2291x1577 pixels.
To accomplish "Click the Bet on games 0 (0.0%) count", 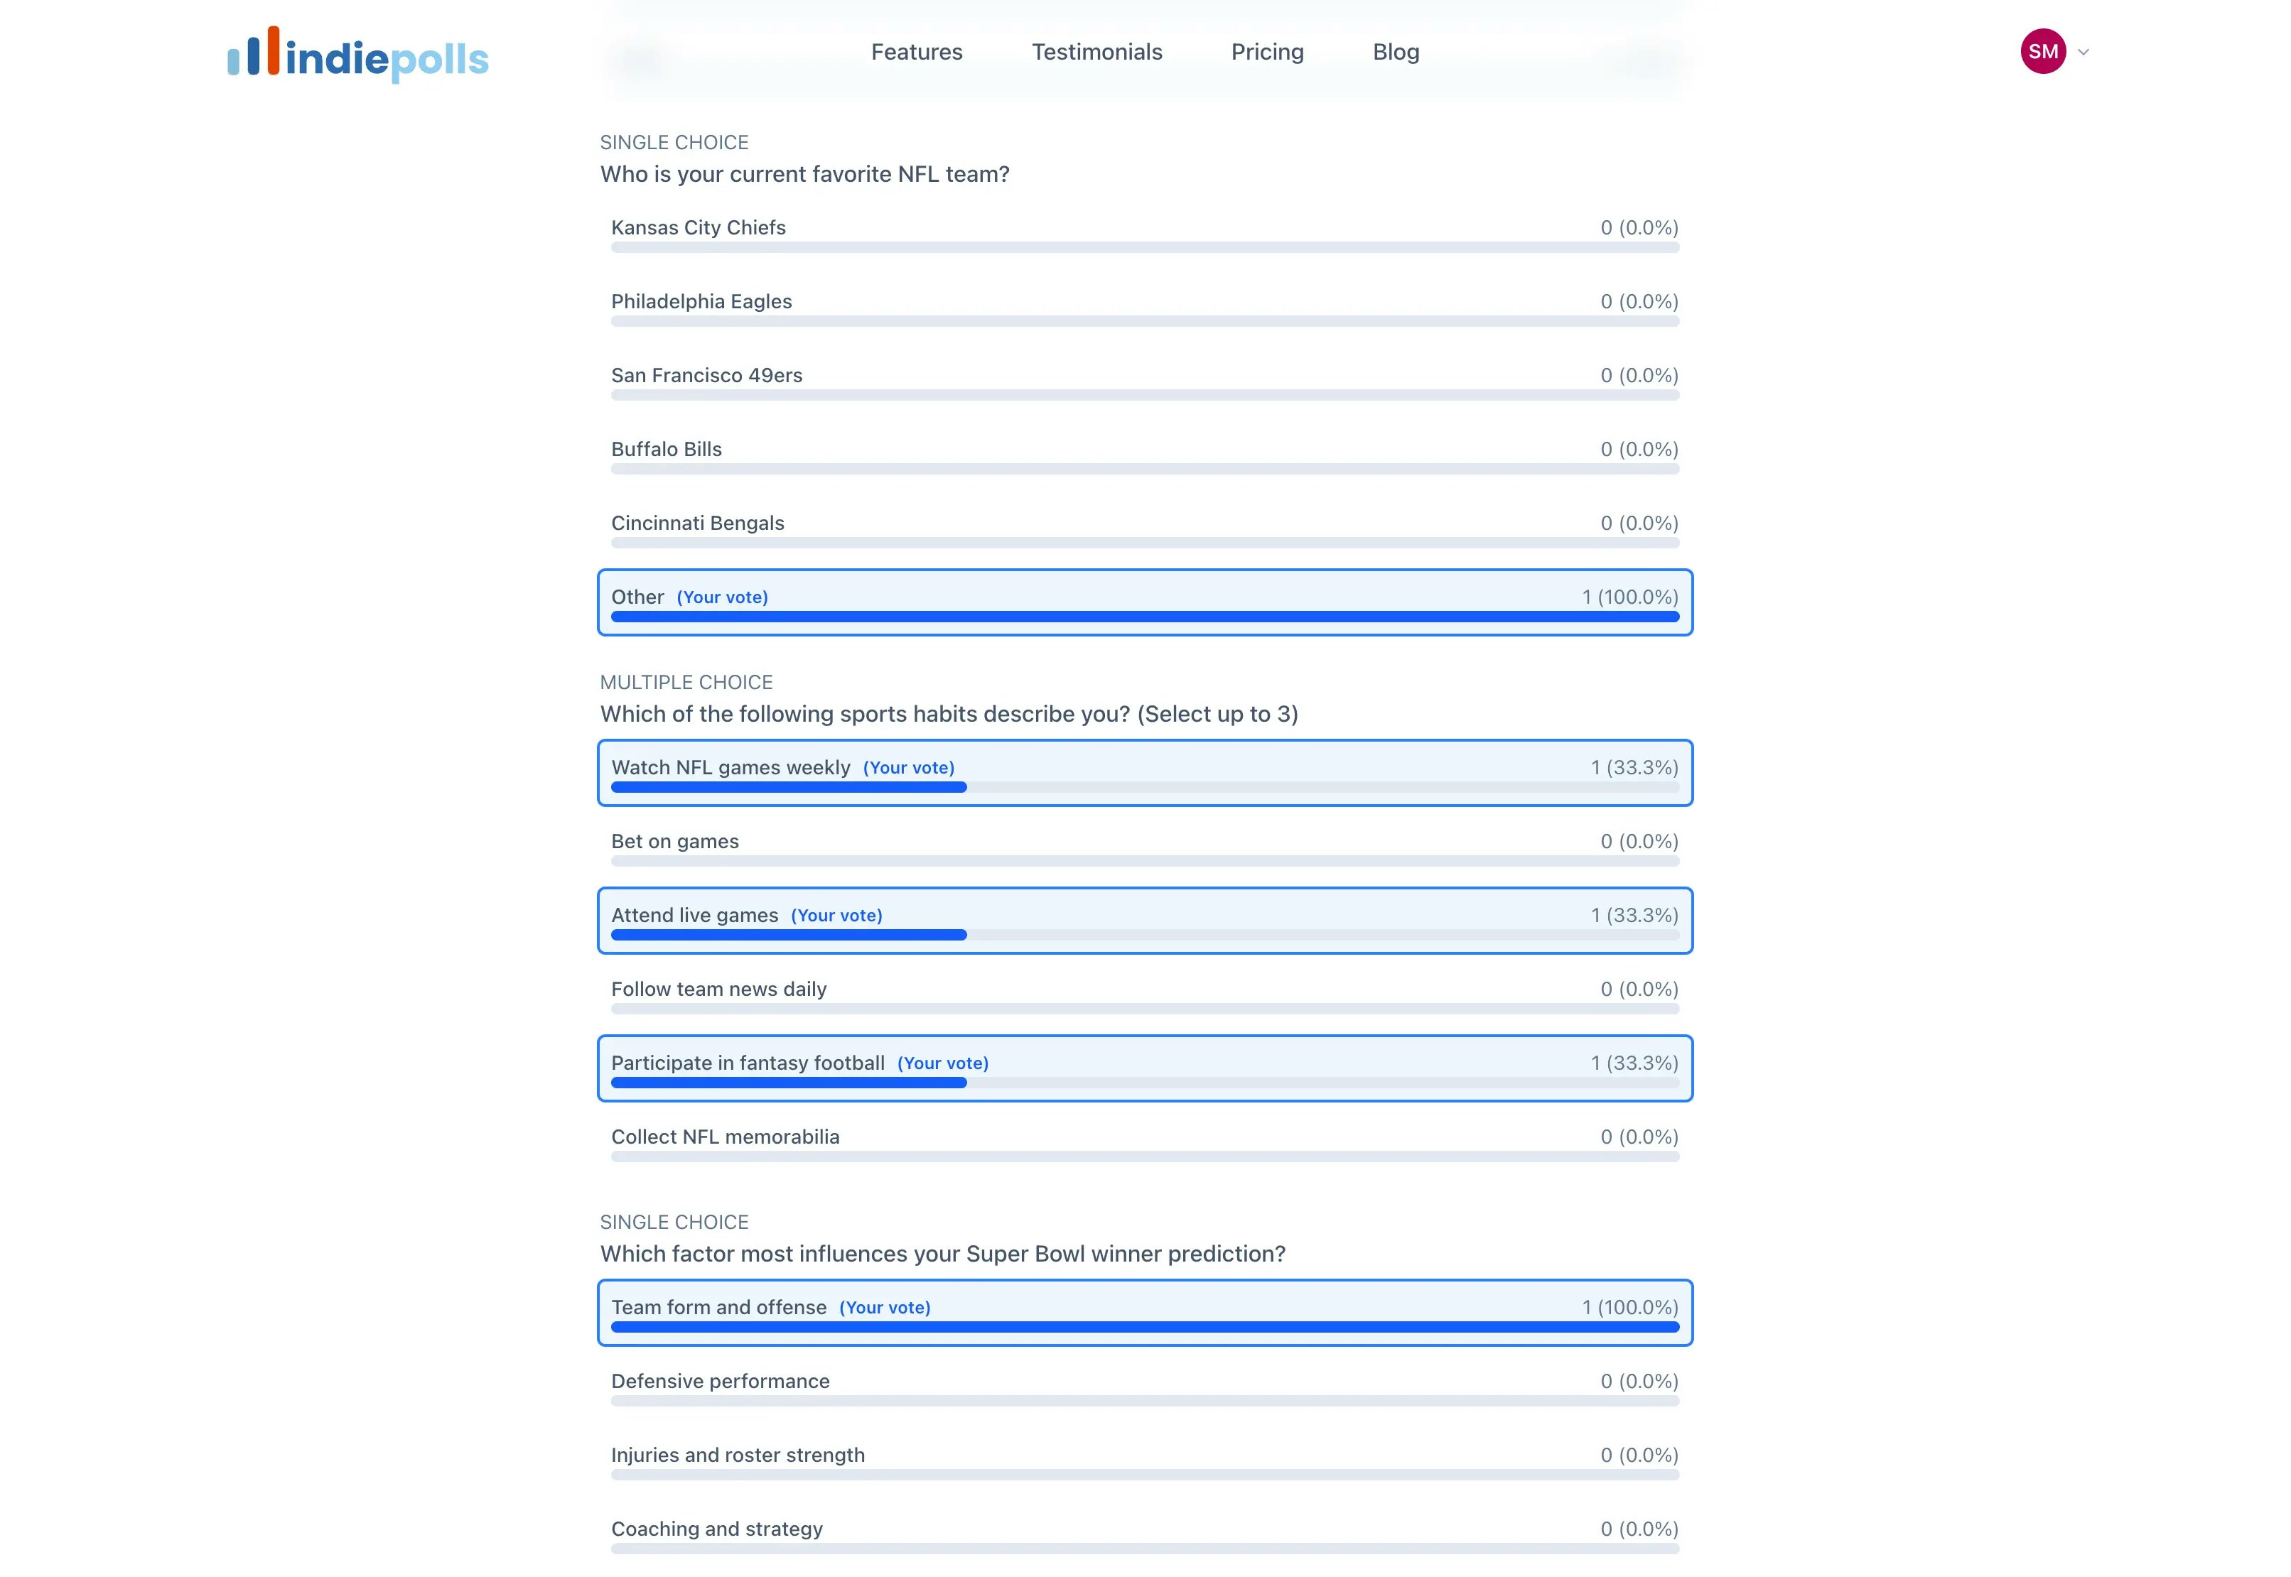I will (x=1639, y=842).
